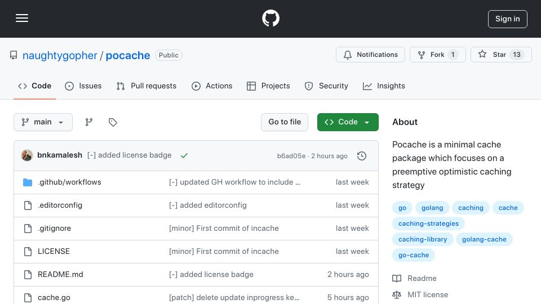Open bnkamalesh avatar image
This screenshot has width=541, height=304.
27,155
